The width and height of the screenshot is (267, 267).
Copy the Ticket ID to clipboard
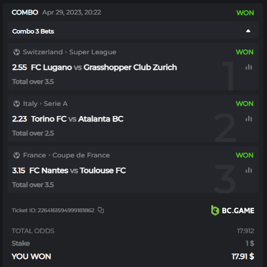pyautogui.click(x=101, y=210)
